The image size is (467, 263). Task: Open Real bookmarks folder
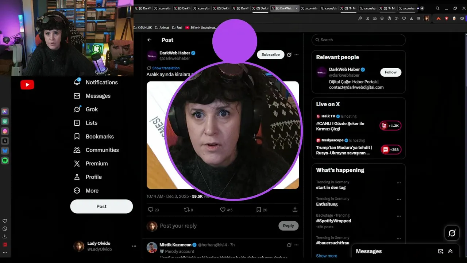click(x=177, y=27)
